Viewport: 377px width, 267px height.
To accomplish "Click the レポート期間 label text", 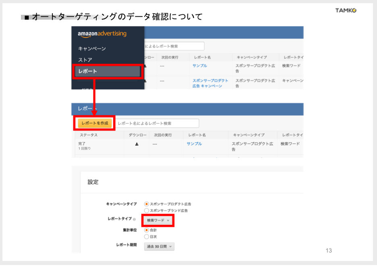I will pos(126,245).
